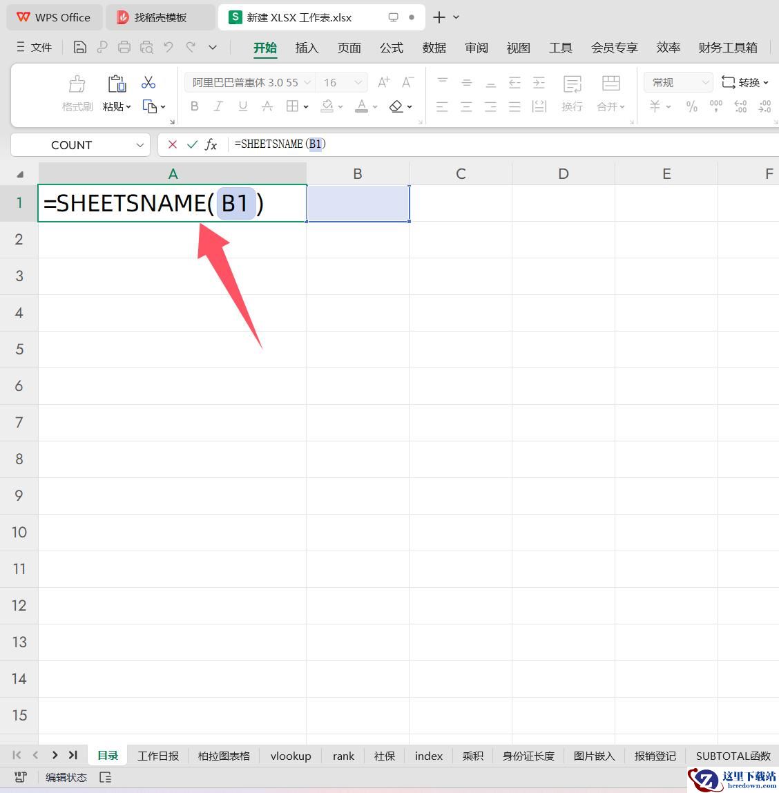Screen dimensions: 779x793
Task: Click the Borders grid icon
Action: coord(292,106)
